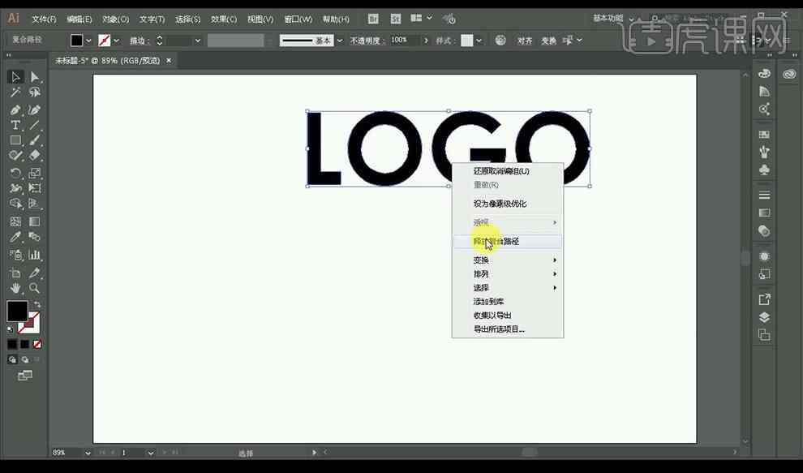Open 变换 submenu in context menu

click(508, 260)
